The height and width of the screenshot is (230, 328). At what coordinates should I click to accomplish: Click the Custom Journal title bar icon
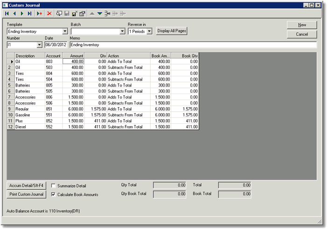[5, 5]
